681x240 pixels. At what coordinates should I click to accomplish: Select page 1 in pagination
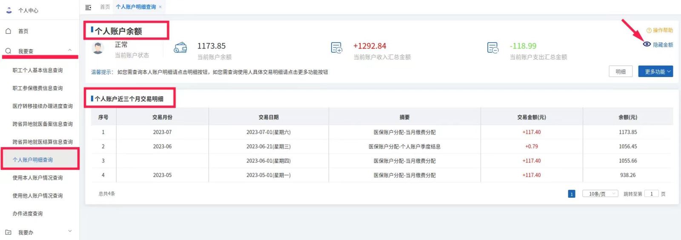tap(571, 194)
